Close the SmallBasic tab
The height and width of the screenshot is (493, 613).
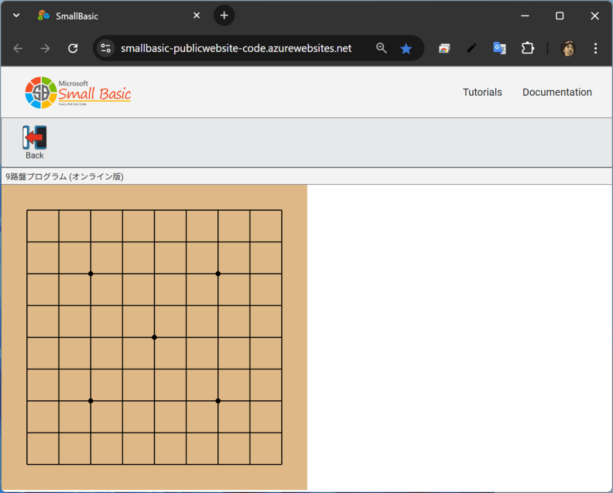pos(196,16)
